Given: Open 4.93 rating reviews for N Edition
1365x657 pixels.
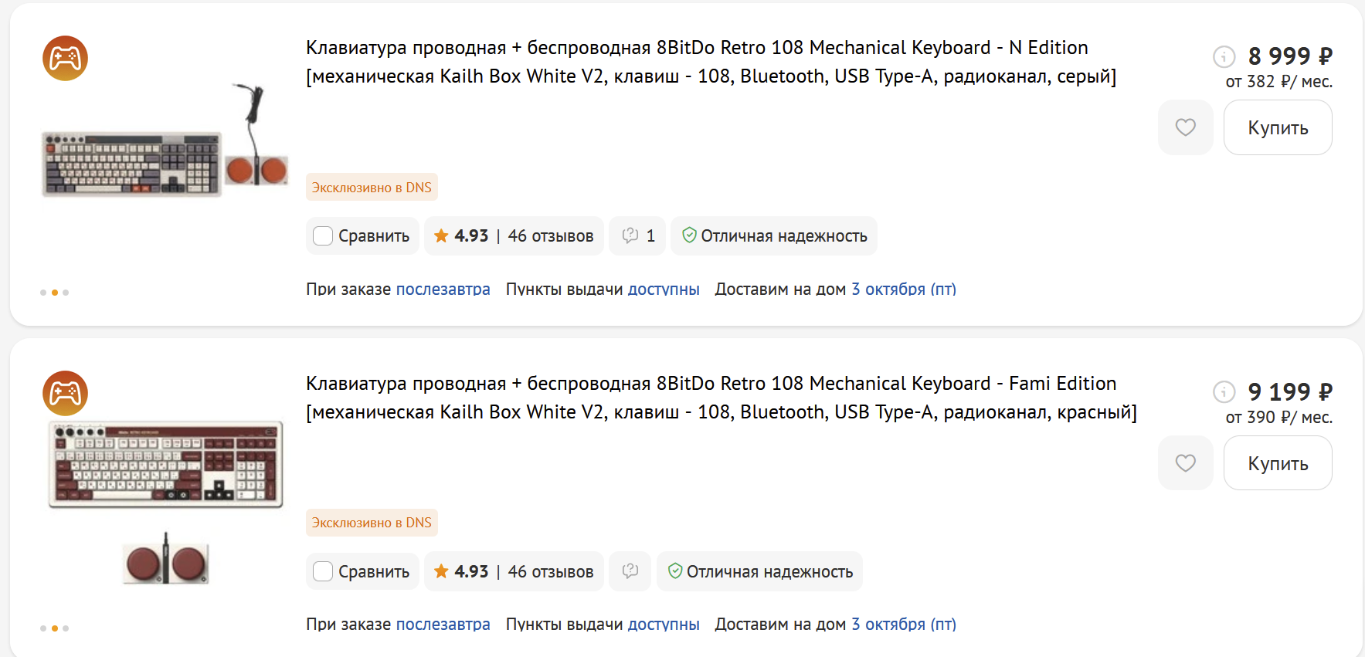Looking at the screenshot, I should [514, 236].
